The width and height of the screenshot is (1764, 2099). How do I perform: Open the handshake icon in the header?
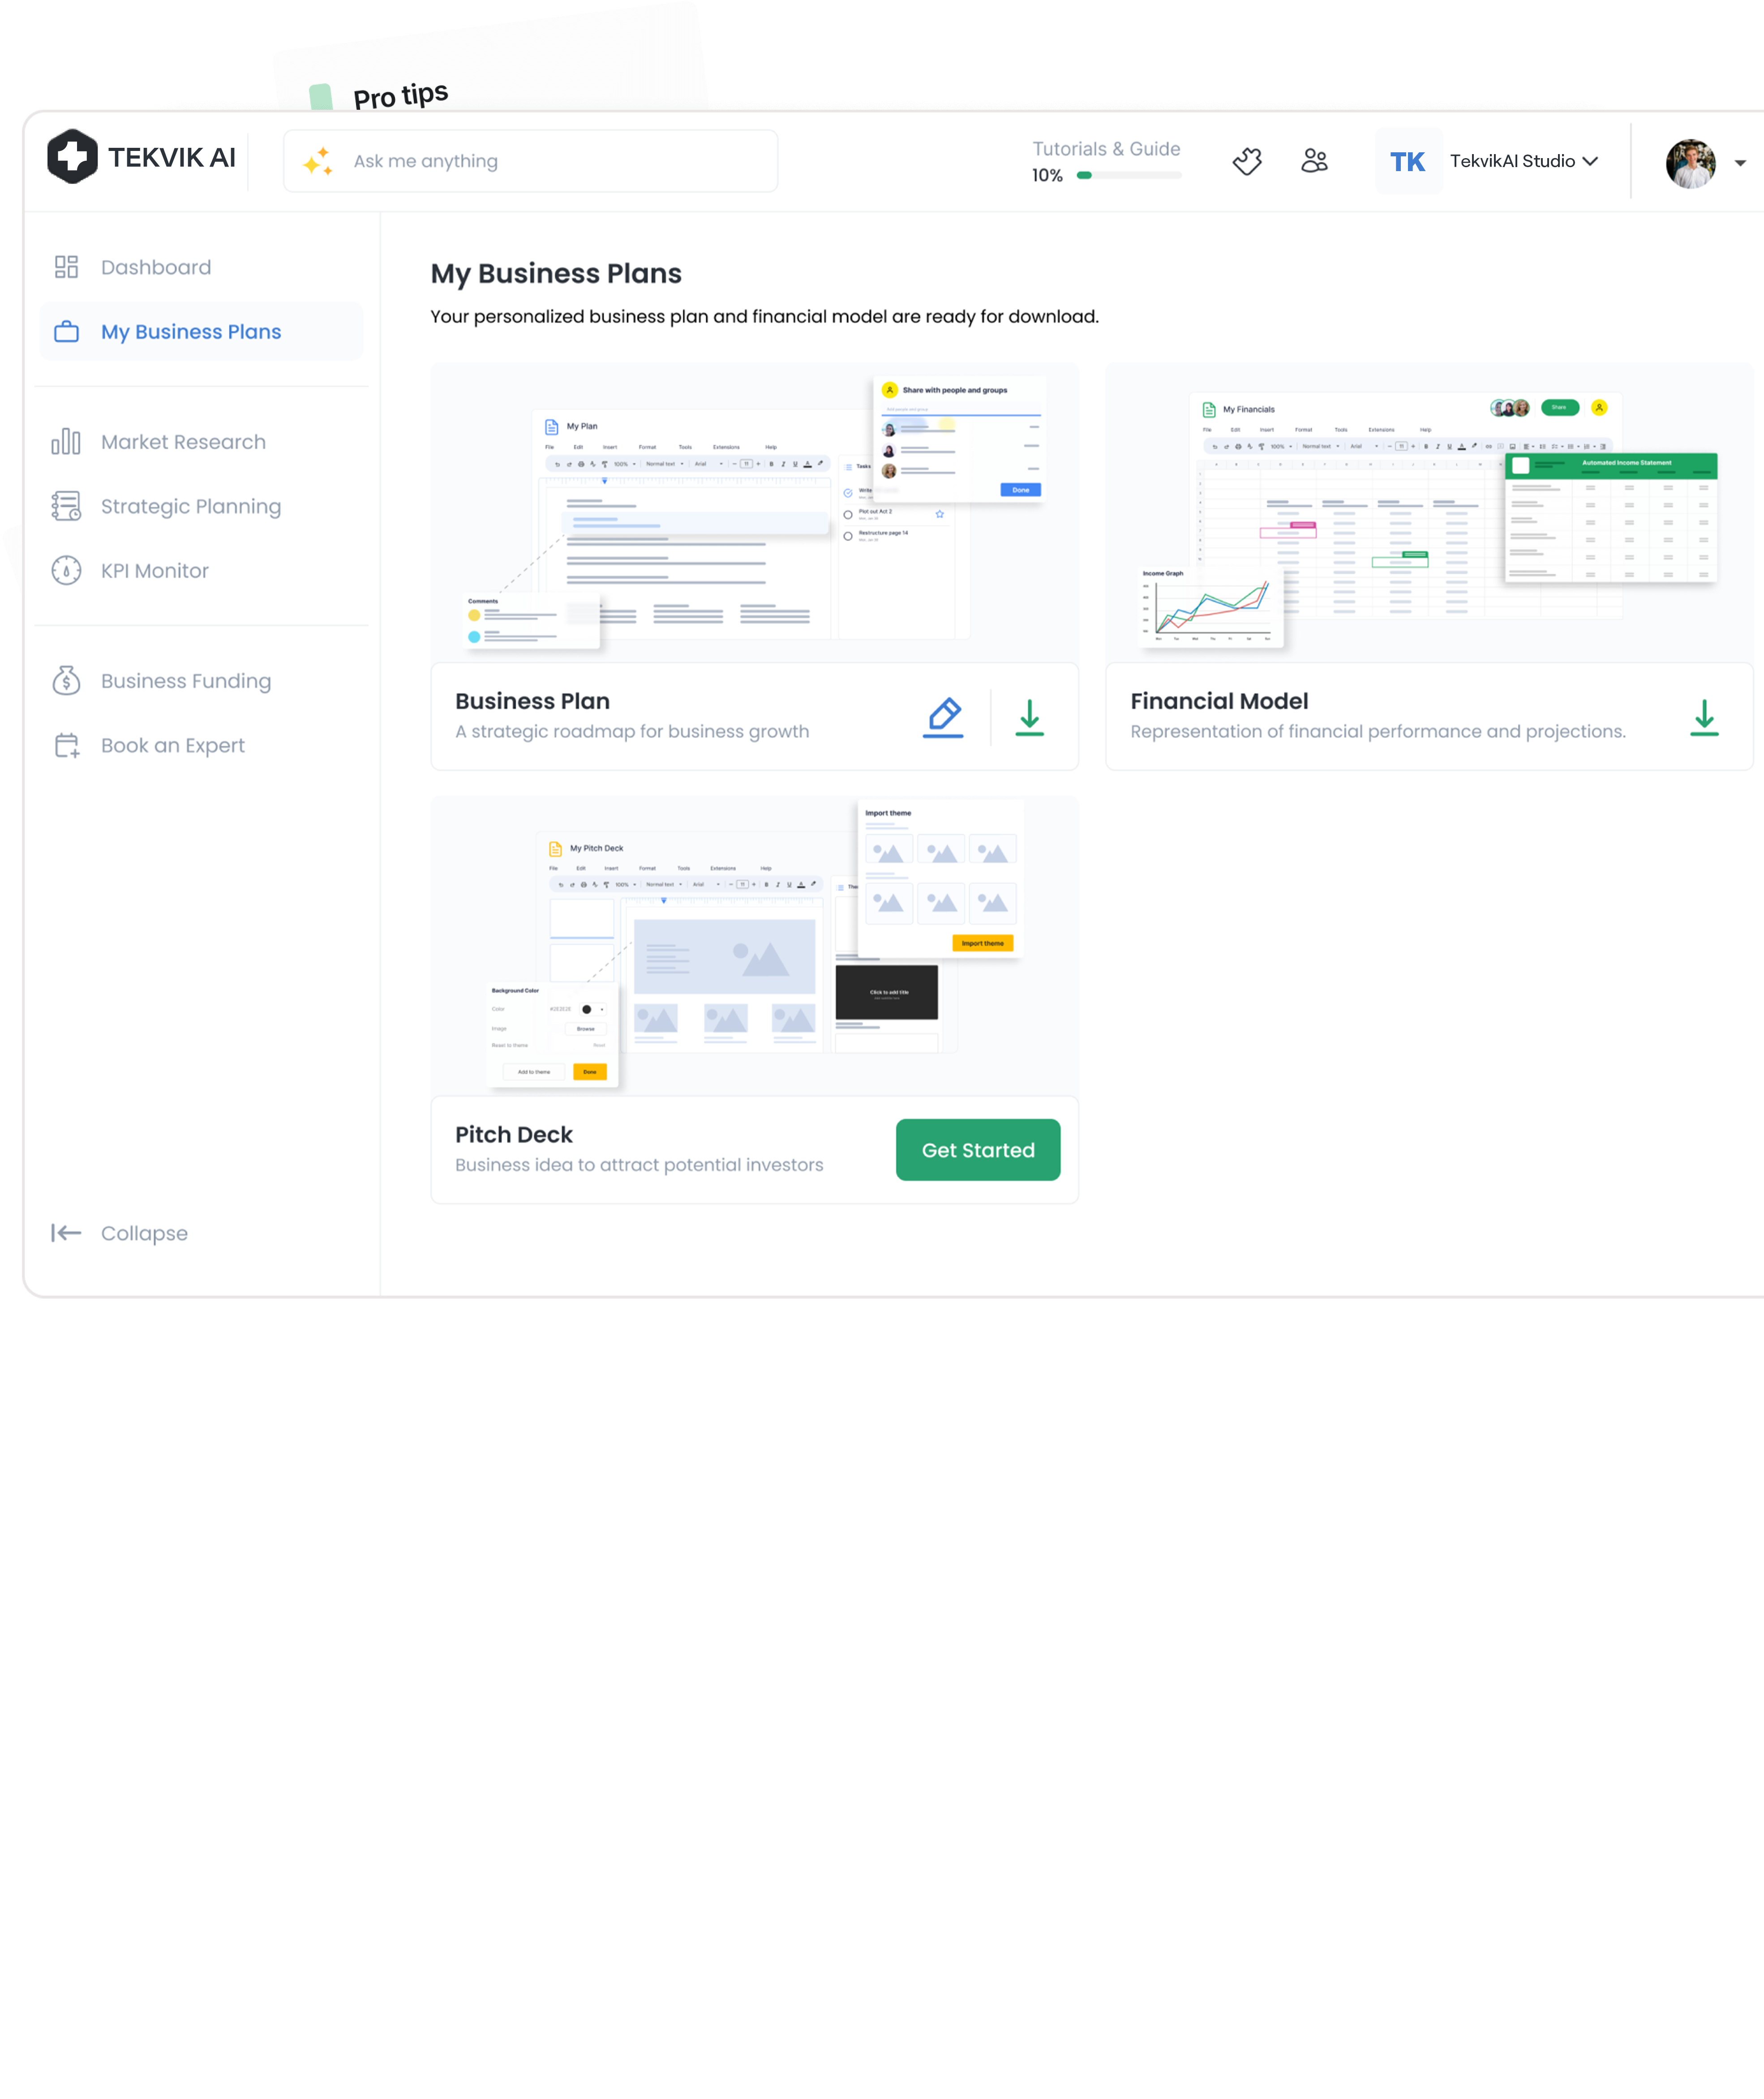1247,161
